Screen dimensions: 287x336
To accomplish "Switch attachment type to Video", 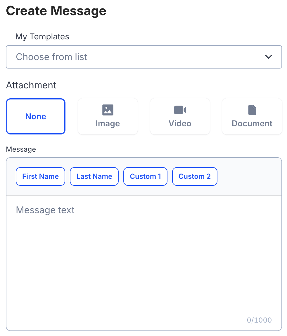I will 180,116.
